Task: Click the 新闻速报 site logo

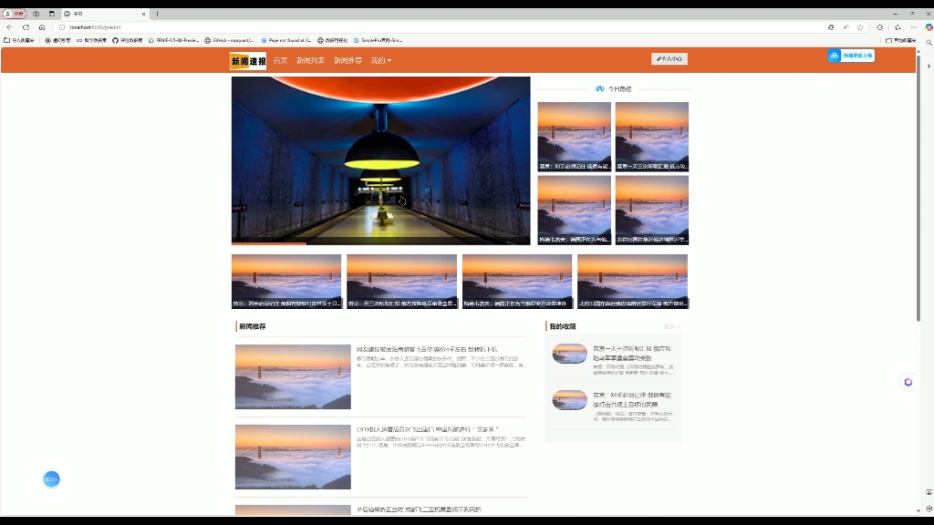Action: click(248, 61)
